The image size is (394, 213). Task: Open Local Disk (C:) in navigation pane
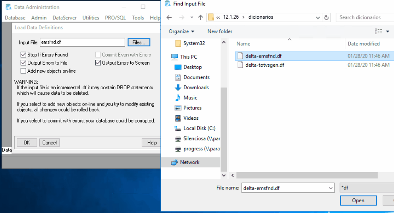199,128
